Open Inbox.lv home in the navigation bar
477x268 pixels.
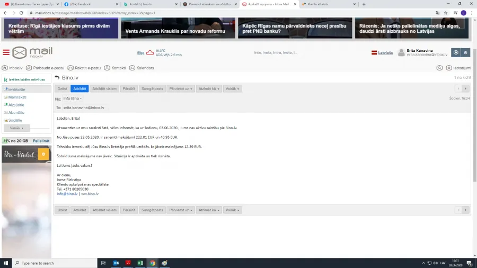[12, 68]
